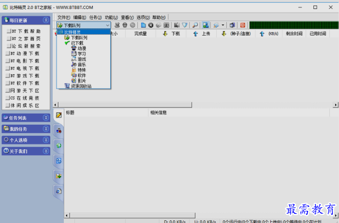
Task: Open the 帮助(H) menu
Action: pyautogui.click(x=159, y=17)
